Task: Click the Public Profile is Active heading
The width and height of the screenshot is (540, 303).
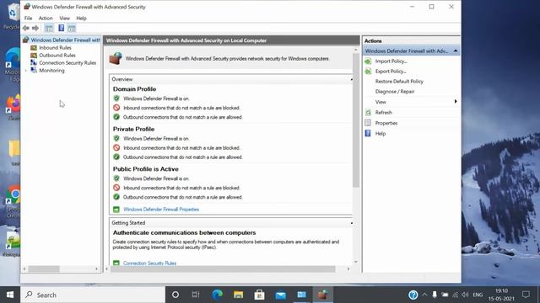Action: 146,169
